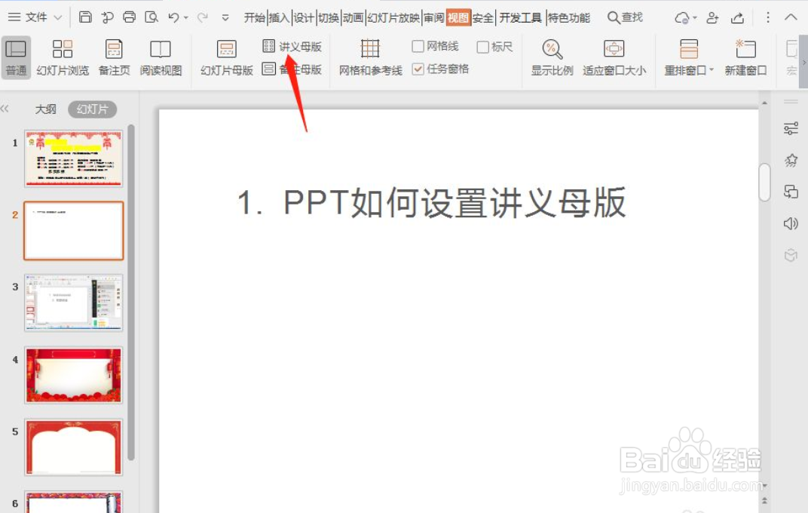
Task: Switch to 幻灯片浏览 view
Action: click(63, 57)
